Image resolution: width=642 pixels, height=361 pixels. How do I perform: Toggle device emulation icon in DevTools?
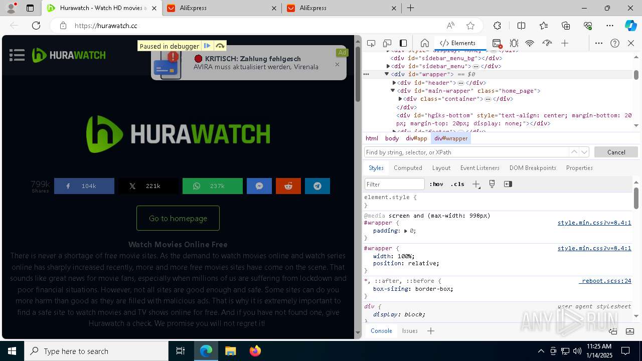[387, 43]
